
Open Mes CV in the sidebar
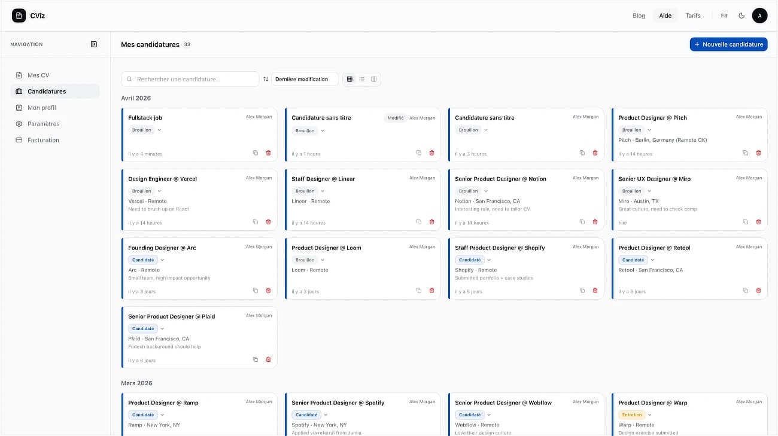(x=55, y=75)
